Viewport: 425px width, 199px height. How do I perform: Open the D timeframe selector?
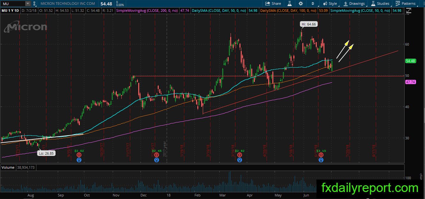(313, 4)
